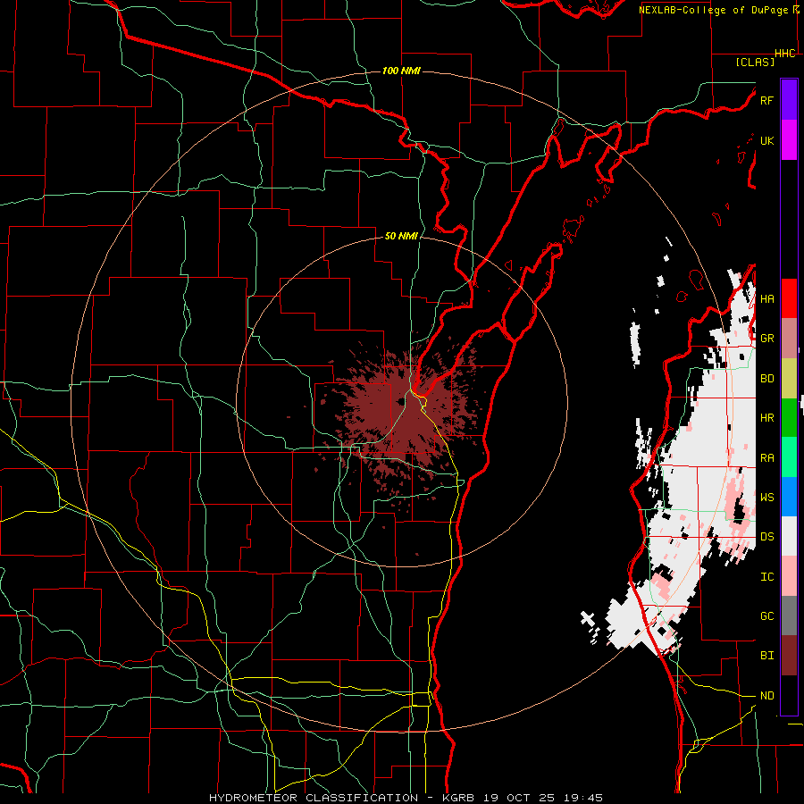Select the white DS legend swatch

point(789,536)
